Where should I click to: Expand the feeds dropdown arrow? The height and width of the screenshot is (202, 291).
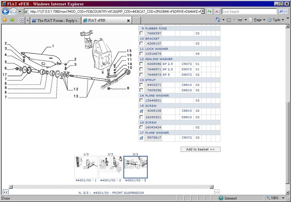(x=234, y=20)
